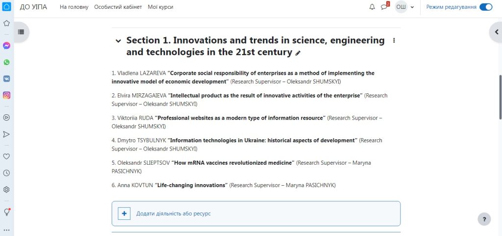The width and height of the screenshot is (502, 236).
Task: Open the Section 1 three-dot menu
Action: [394, 41]
